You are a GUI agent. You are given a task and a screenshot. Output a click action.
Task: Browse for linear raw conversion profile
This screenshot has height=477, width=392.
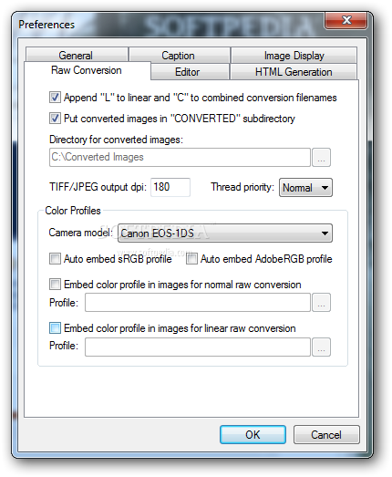click(x=322, y=347)
